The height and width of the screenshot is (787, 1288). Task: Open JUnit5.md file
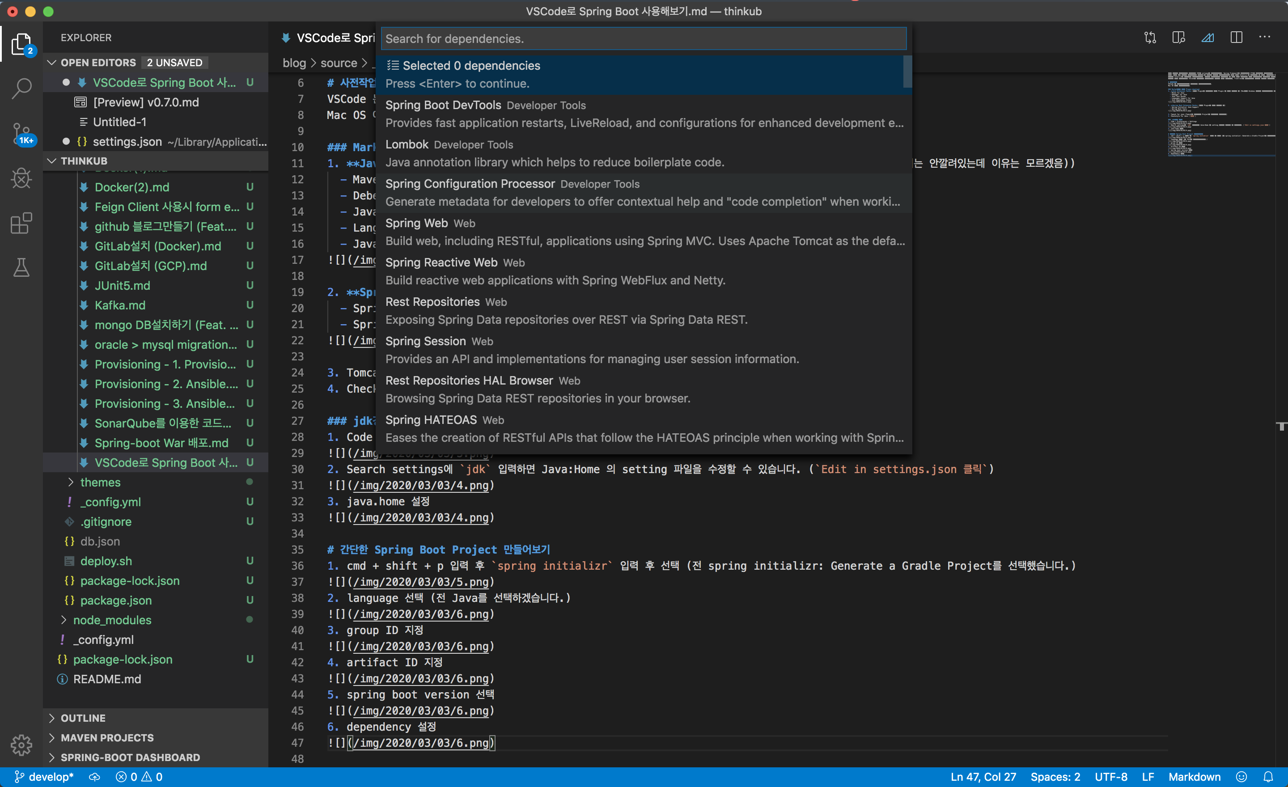tap(156, 285)
